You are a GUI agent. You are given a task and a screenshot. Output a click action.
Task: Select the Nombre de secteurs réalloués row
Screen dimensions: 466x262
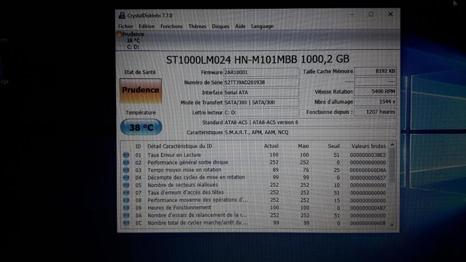pyautogui.click(x=255, y=185)
